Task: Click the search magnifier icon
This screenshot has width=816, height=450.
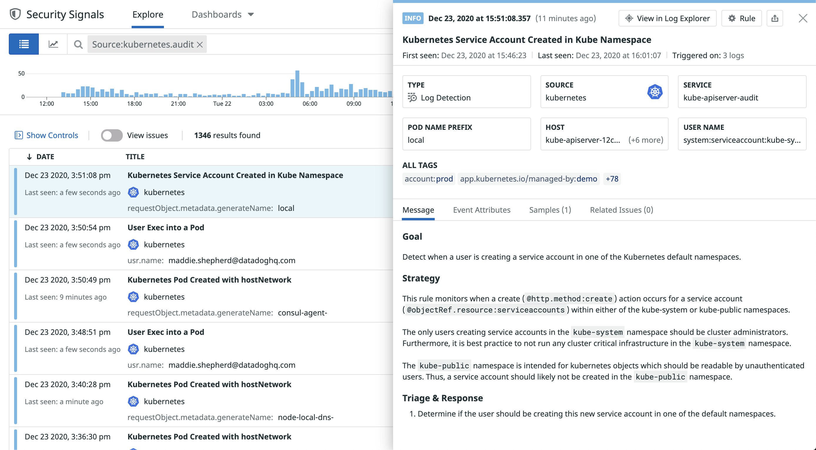Action: click(78, 44)
